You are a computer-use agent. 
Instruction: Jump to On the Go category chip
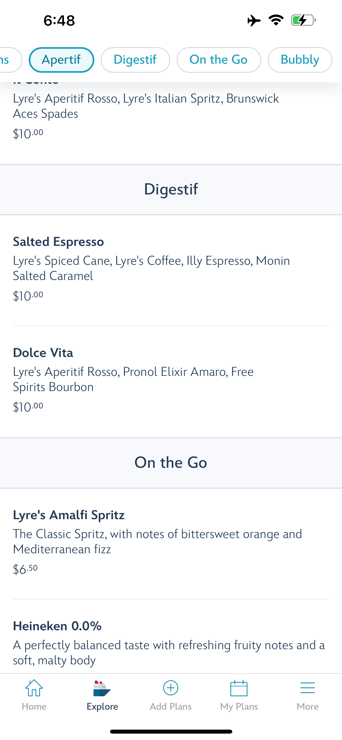click(x=218, y=60)
